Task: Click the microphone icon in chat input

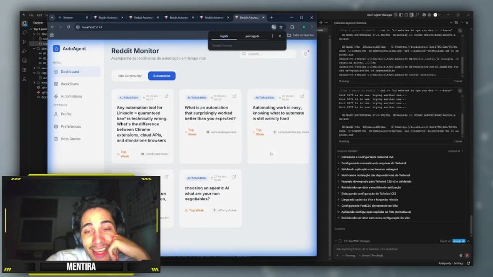Action: (x=461, y=255)
